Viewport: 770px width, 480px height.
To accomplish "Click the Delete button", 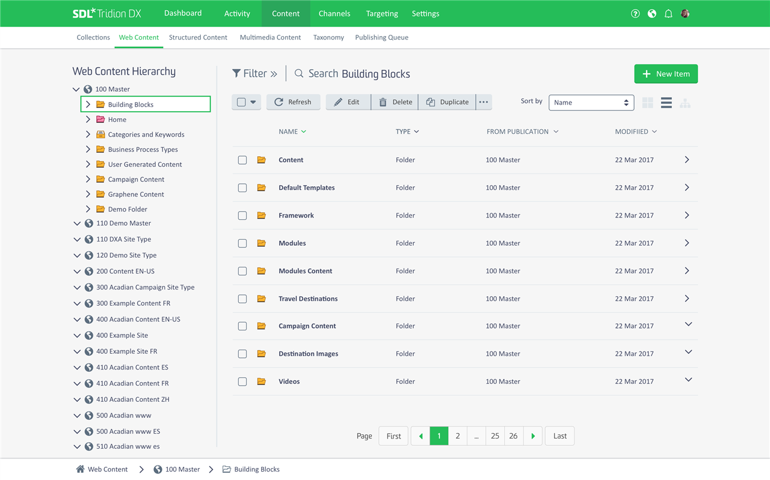I will [395, 102].
